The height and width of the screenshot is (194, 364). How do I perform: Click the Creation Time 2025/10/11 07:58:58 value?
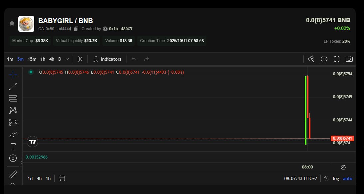pos(185,41)
